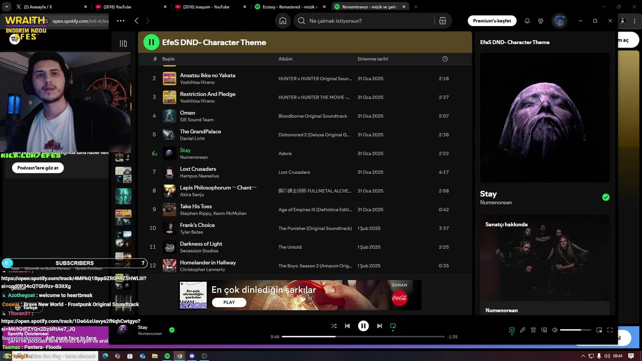Seek within the song progress bar
Screen dimensions: 642x361
pos(363,336)
